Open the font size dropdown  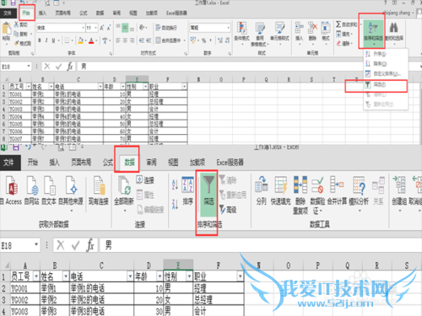[x=96, y=28]
